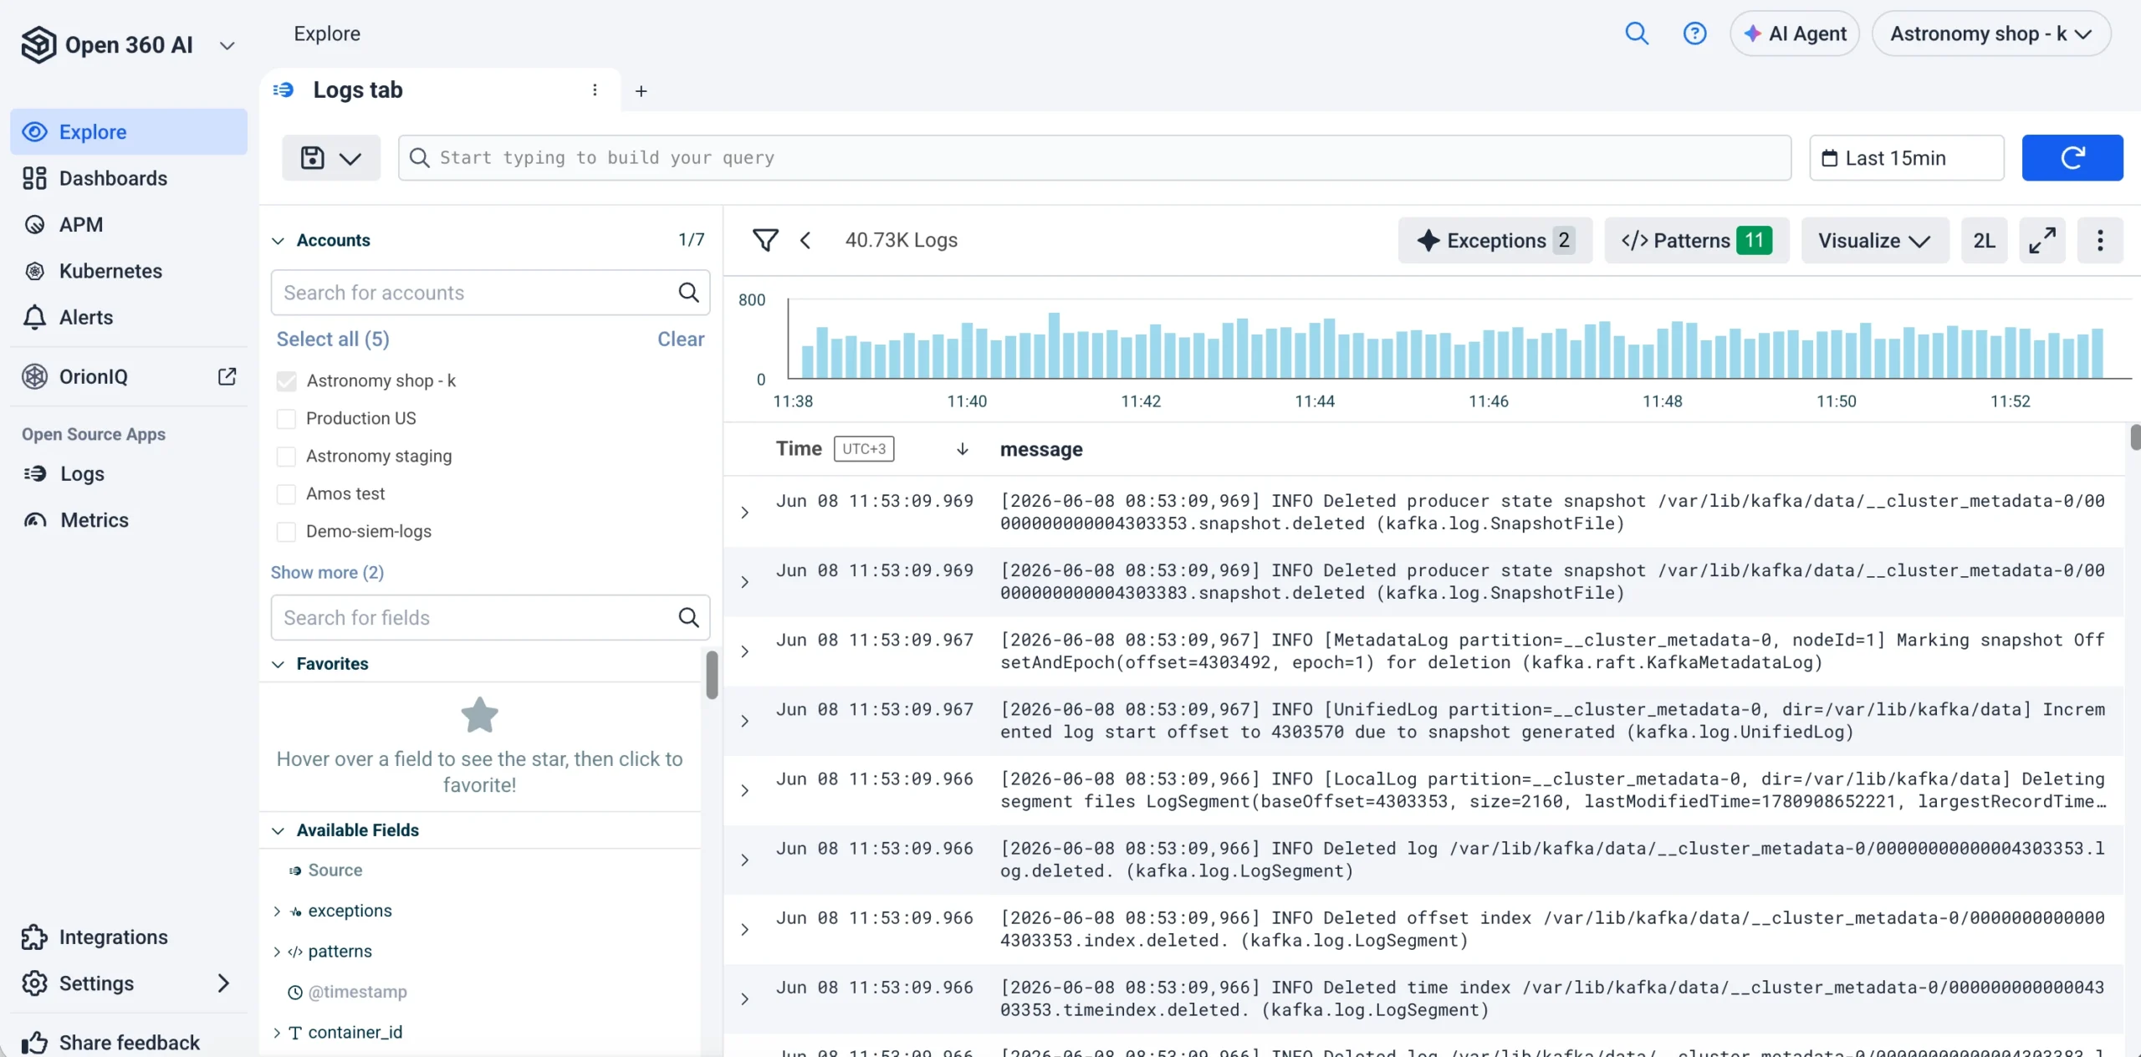Check the Amos test account
This screenshot has height=1057, width=2141.
286,494
